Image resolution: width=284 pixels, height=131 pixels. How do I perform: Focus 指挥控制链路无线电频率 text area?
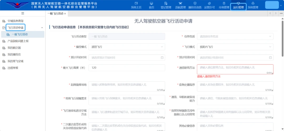[235, 114]
